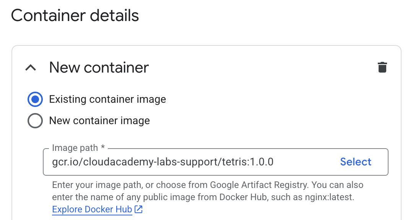Collapse the New container section chevron
The width and height of the screenshot is (413, 220).
point(31,68)
